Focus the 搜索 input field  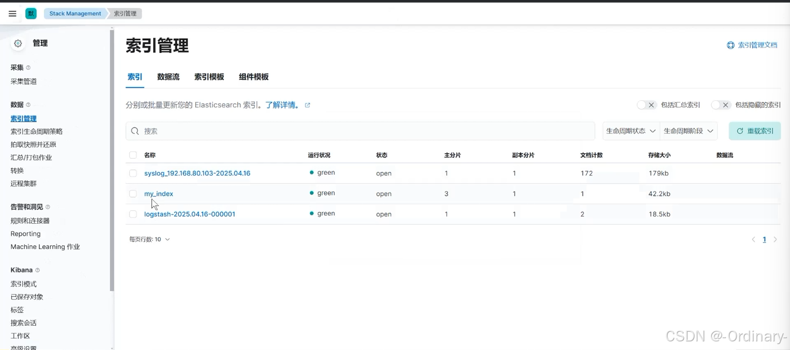coord(360,131)
